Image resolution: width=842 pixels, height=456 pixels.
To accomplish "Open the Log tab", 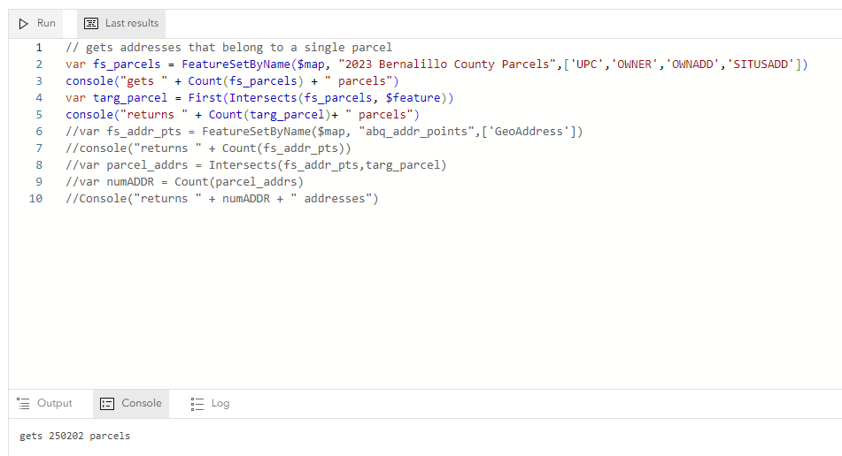I will (x=220, y=404).
